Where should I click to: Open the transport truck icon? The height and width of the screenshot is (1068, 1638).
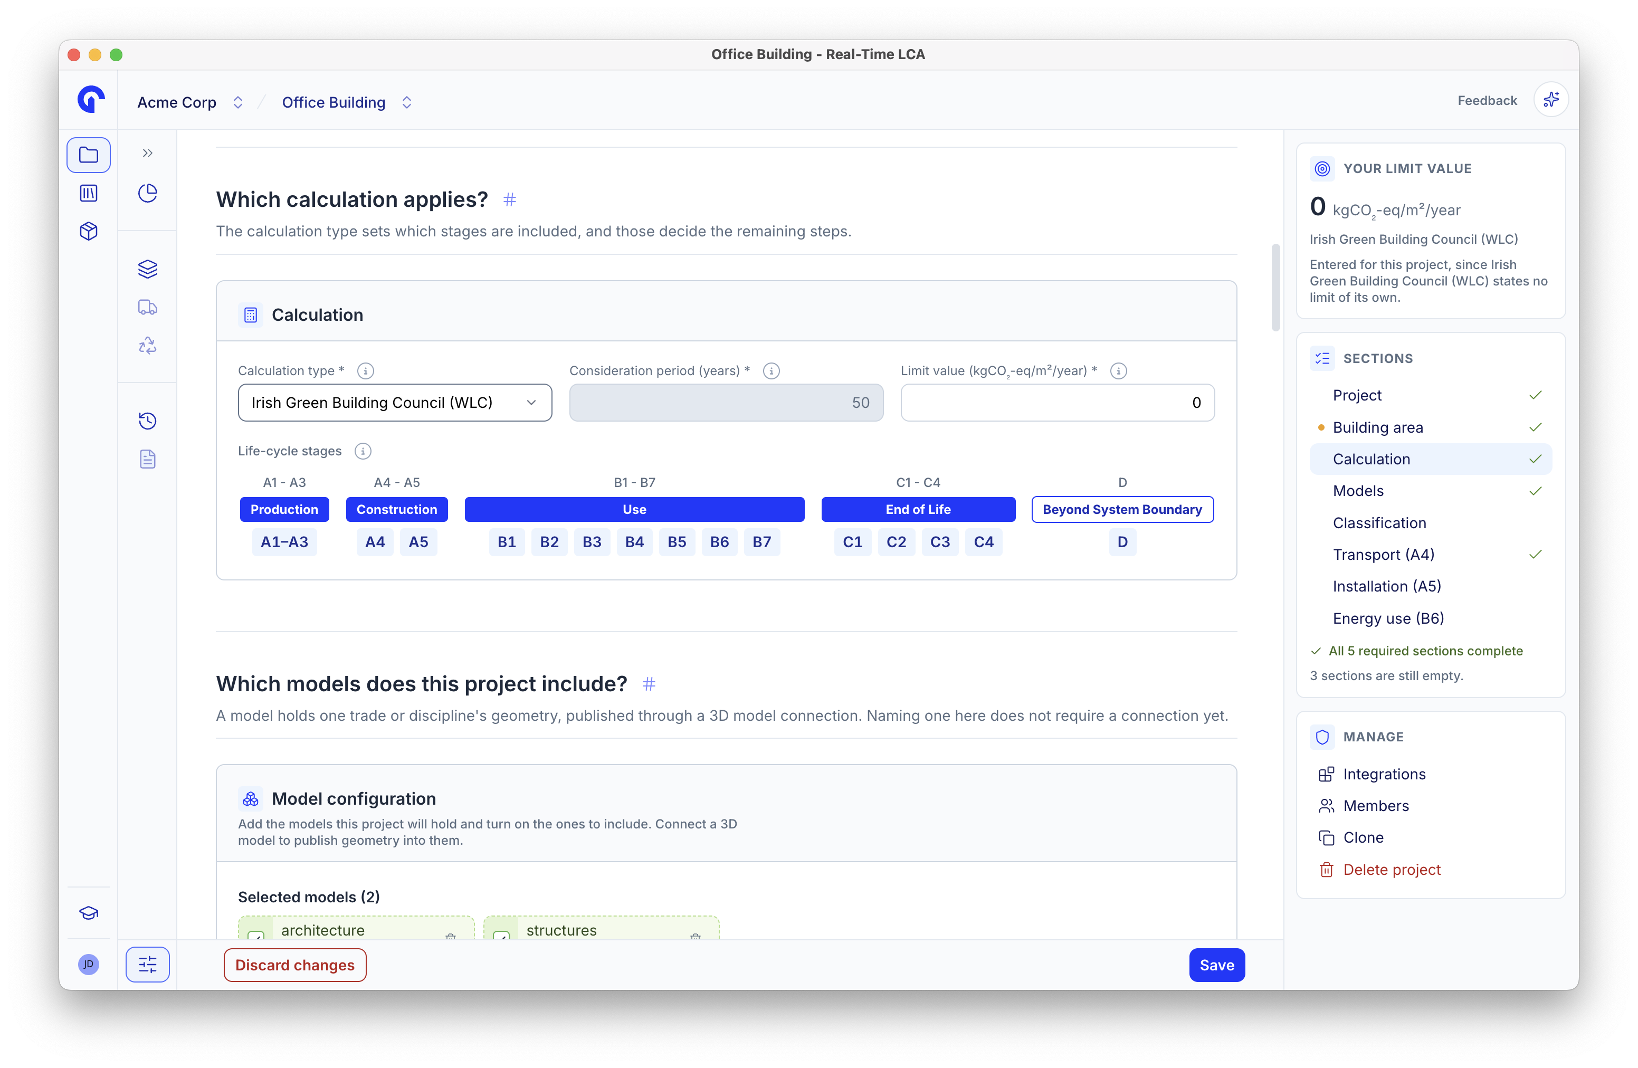click(147, 307)
